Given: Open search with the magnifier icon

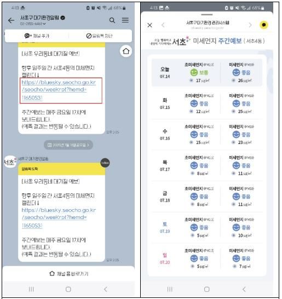Looking at the screenshot, I should point(112,20).
